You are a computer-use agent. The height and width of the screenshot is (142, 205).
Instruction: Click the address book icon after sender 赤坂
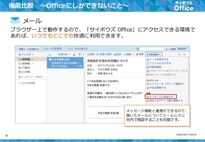(117, 70)
